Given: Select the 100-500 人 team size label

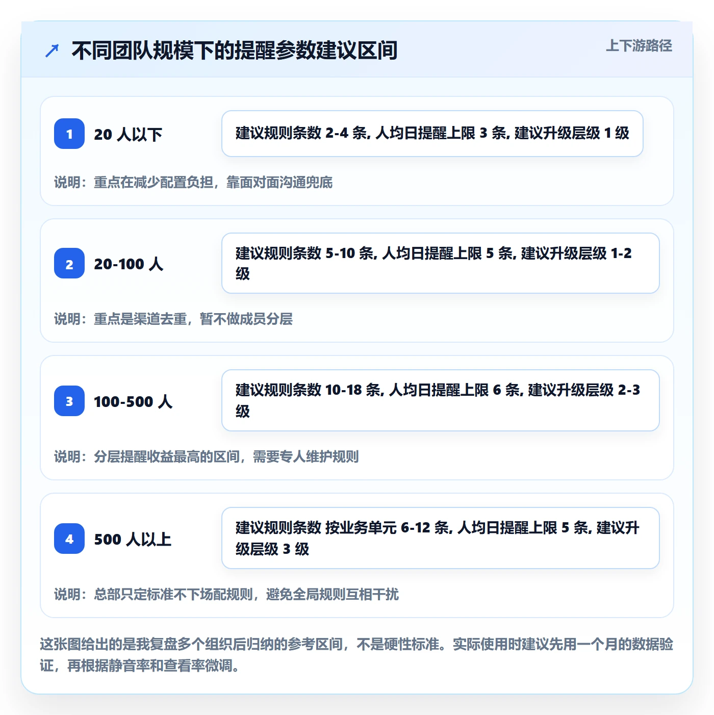Looking at the screenshot, I should pos(133,401).
